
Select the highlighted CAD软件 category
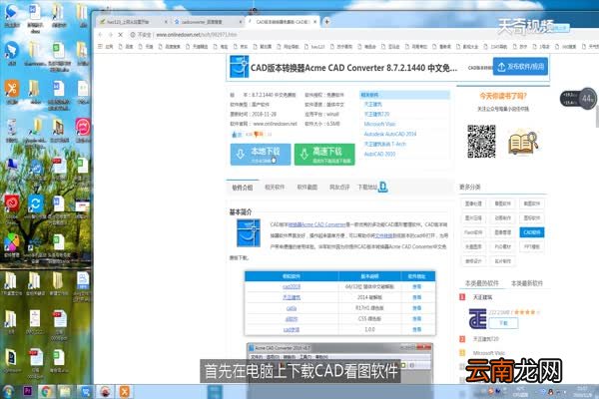point(532,232)
